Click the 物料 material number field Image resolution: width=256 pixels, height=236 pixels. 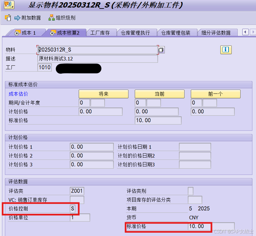pos(97,50)
